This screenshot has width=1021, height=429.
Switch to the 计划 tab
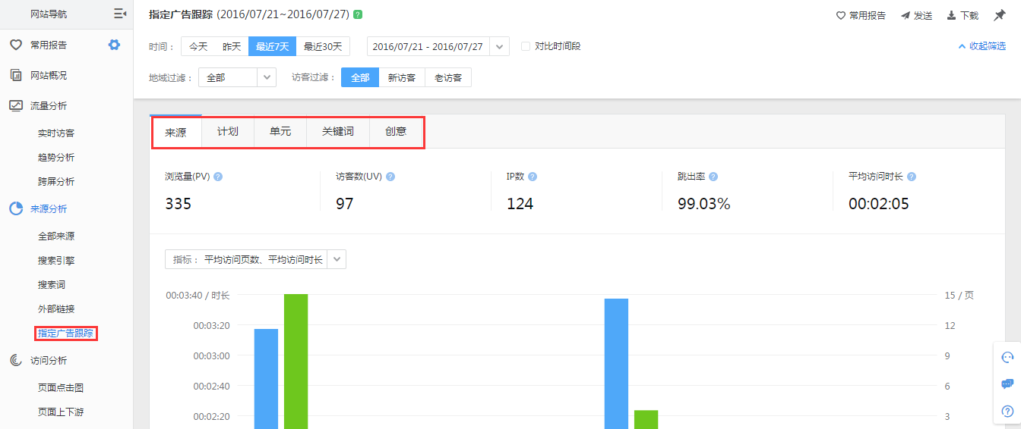click(227, 132)
